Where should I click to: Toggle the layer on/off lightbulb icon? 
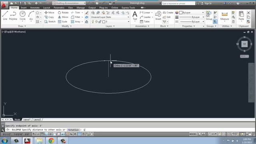click(93, 22)
